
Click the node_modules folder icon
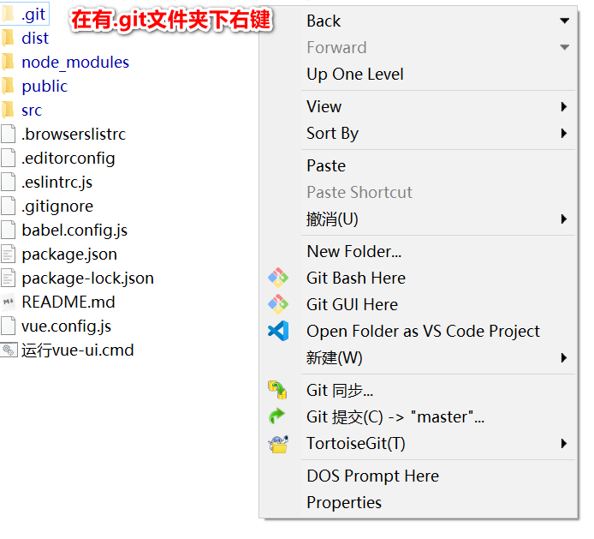pyautogui.click(x=9, y=62)
